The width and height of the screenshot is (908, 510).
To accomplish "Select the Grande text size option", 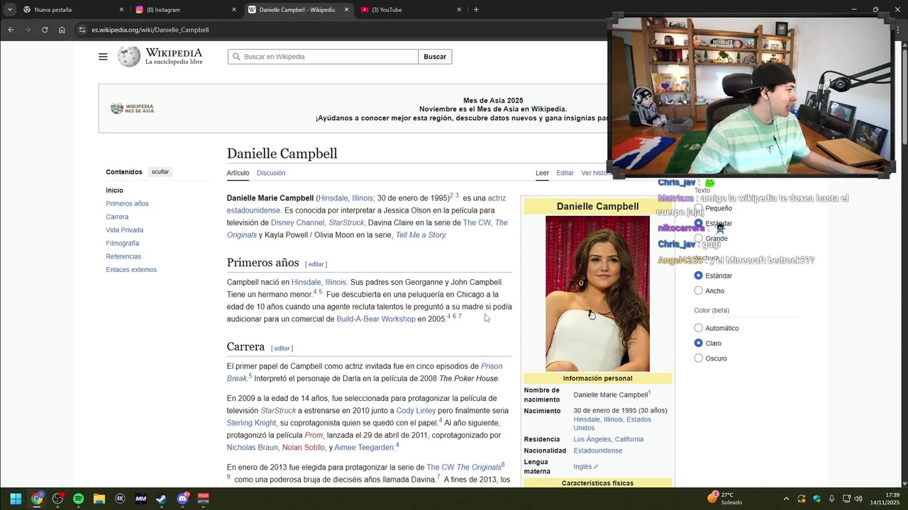I will (x=699, y=239).
